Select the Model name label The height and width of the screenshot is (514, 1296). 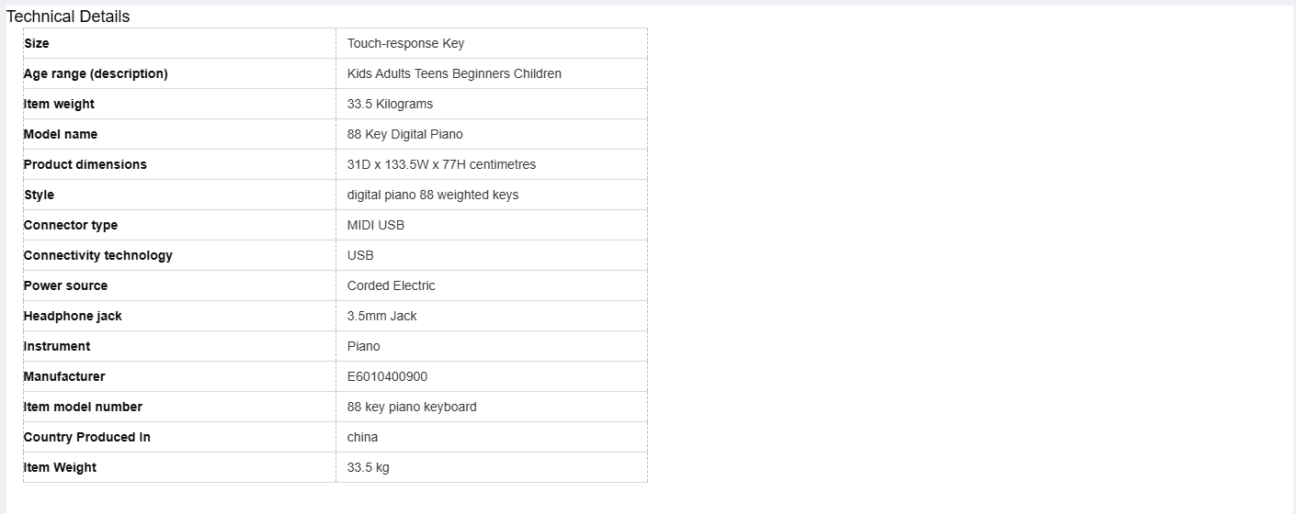click(x=61, y=134)
